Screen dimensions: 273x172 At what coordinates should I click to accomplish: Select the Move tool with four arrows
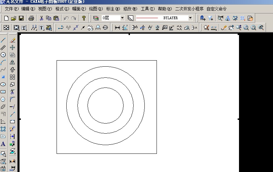point(12,47)
